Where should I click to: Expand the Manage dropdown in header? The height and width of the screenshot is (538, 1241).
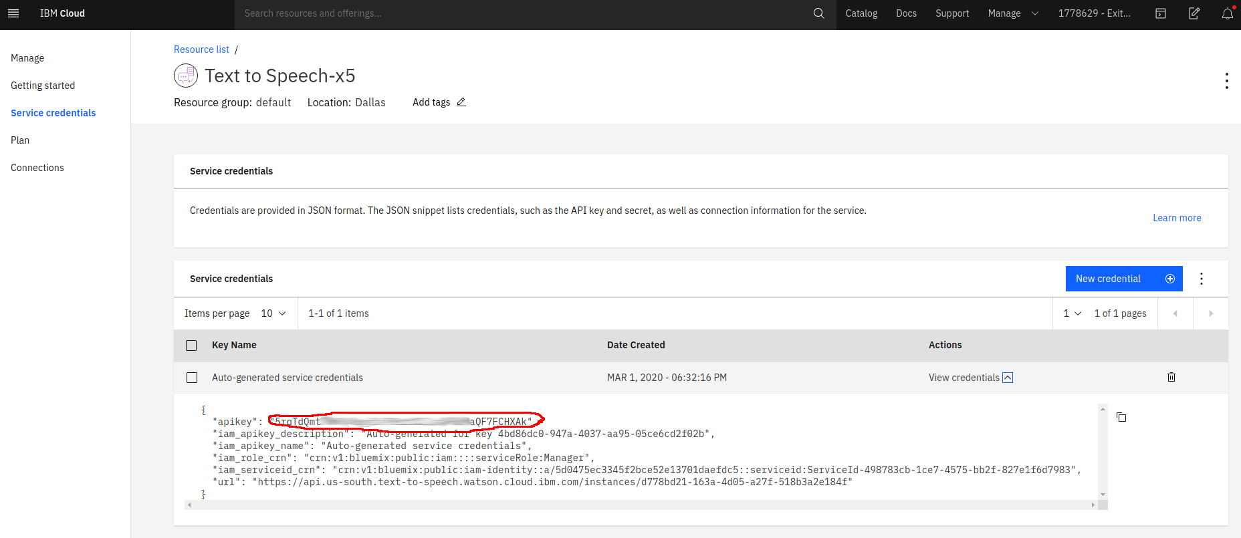(1013, 13)
